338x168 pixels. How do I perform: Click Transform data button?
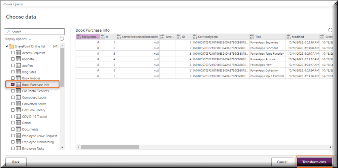(x=314, y=162)
